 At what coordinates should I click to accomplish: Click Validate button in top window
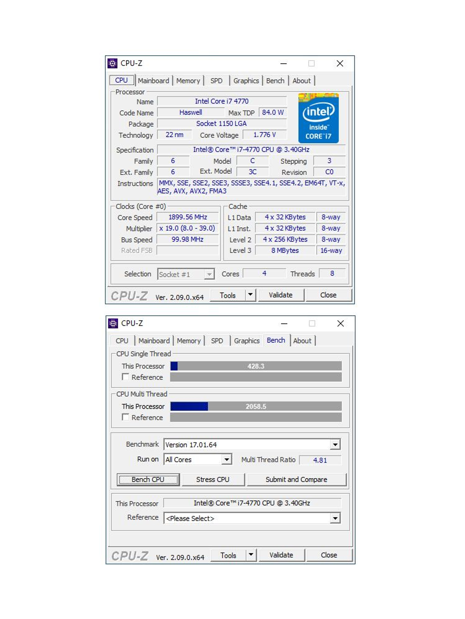(281, 295)
